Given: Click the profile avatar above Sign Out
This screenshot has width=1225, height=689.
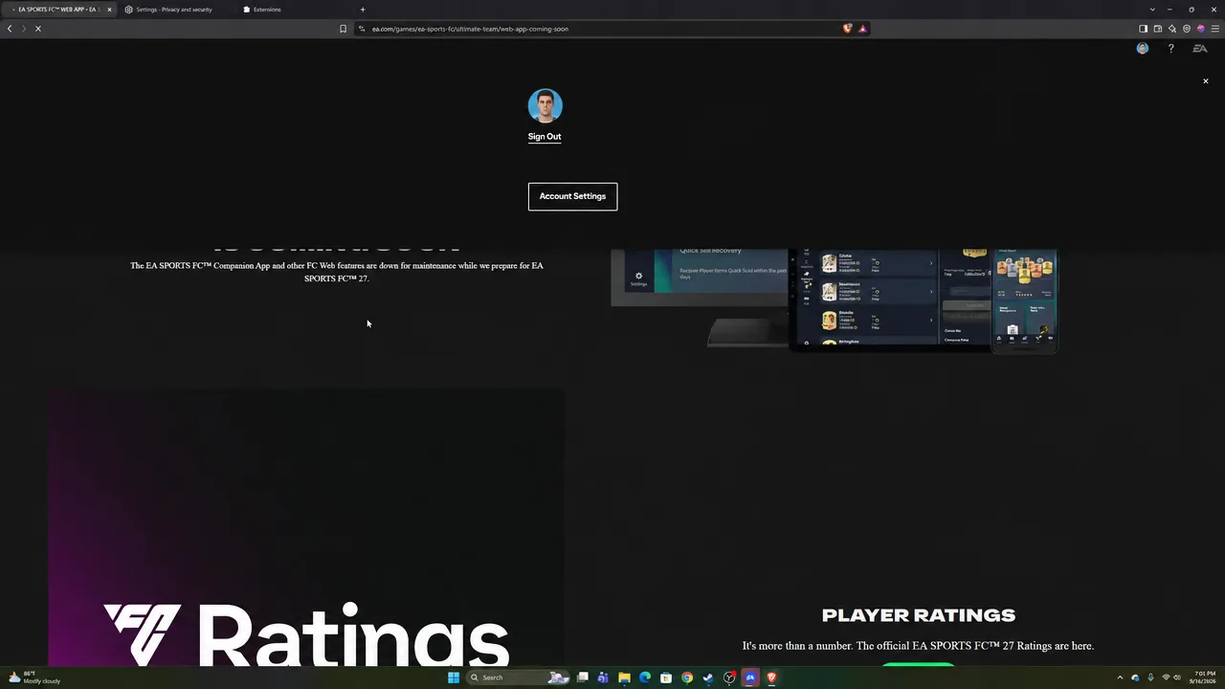Looking at the screenshot, I should 545,106.
